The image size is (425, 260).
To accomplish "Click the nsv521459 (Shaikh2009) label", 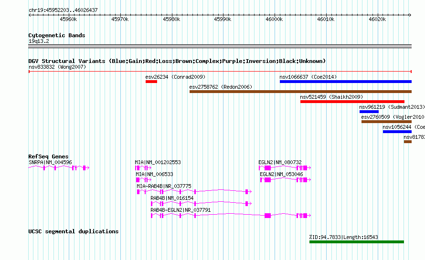I will coord(331,97).
